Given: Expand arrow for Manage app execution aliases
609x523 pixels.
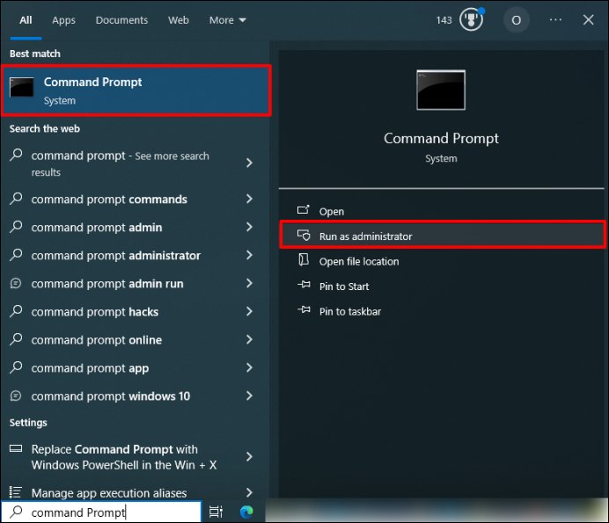Looking at the screenshot, I should [249, 493].
